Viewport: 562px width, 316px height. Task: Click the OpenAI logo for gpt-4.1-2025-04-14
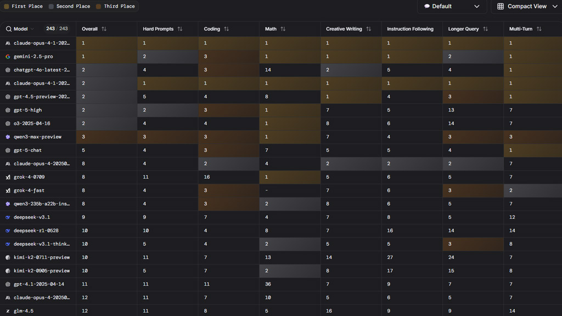pos(8,285)
